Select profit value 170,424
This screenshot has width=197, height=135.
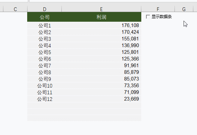[101, 32]
